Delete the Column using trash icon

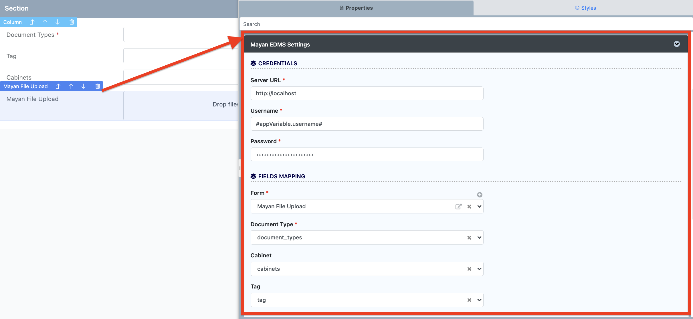coord(72,22)
